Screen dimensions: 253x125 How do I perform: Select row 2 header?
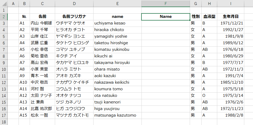[x=4, y=17]
